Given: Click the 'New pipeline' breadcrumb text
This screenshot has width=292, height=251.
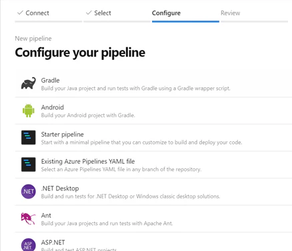Looking at the screenshot, I should 33,39.
